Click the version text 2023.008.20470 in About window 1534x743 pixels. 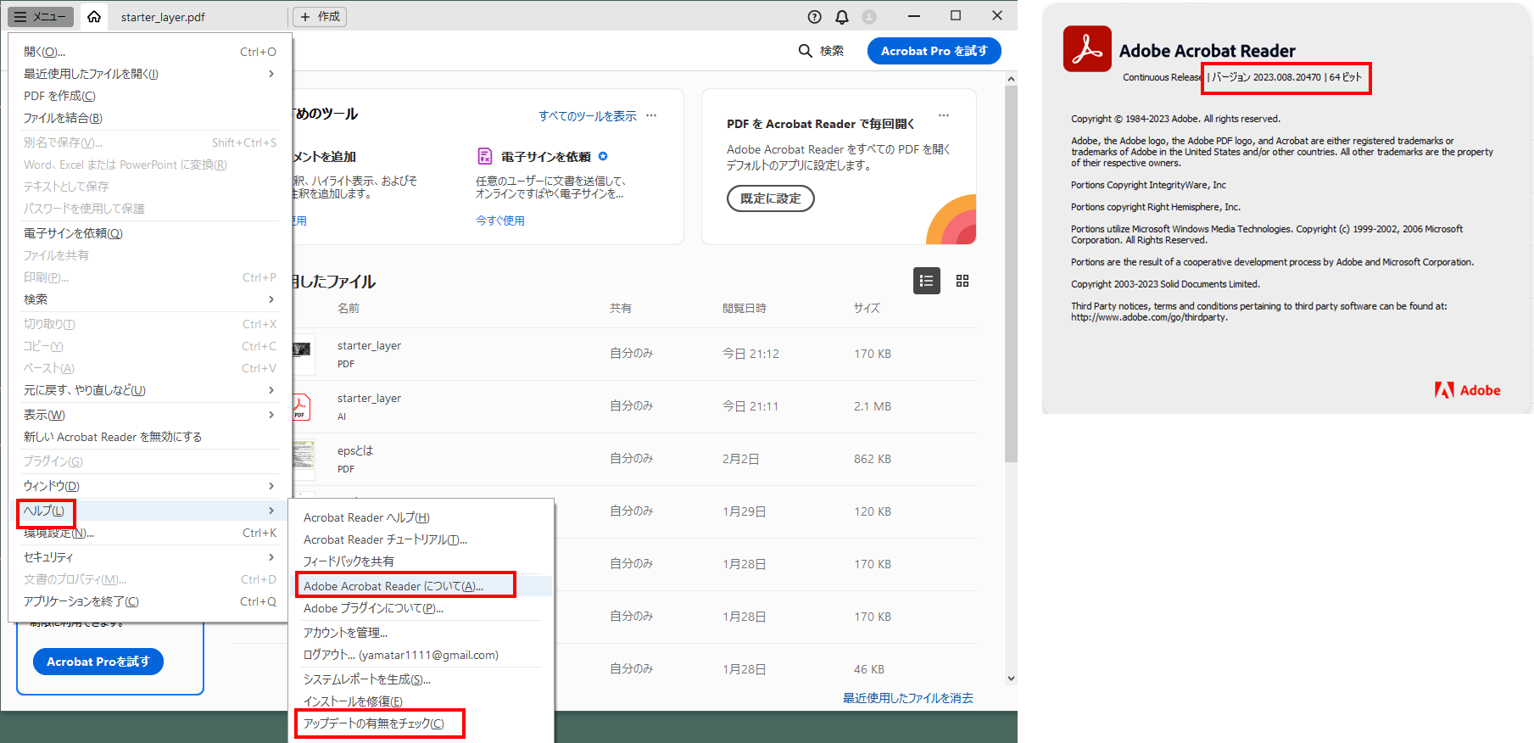pos(1287,77)
